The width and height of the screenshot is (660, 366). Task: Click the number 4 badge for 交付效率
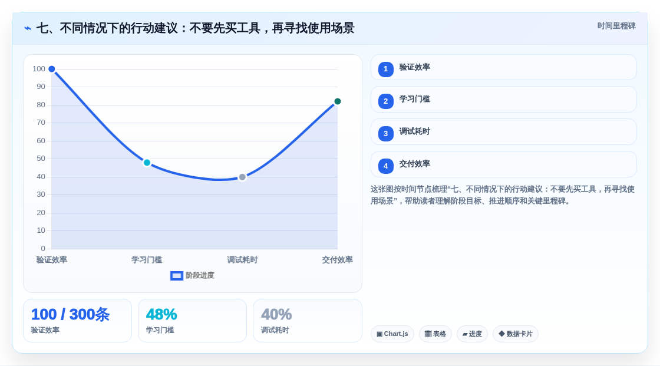(385, 166)
